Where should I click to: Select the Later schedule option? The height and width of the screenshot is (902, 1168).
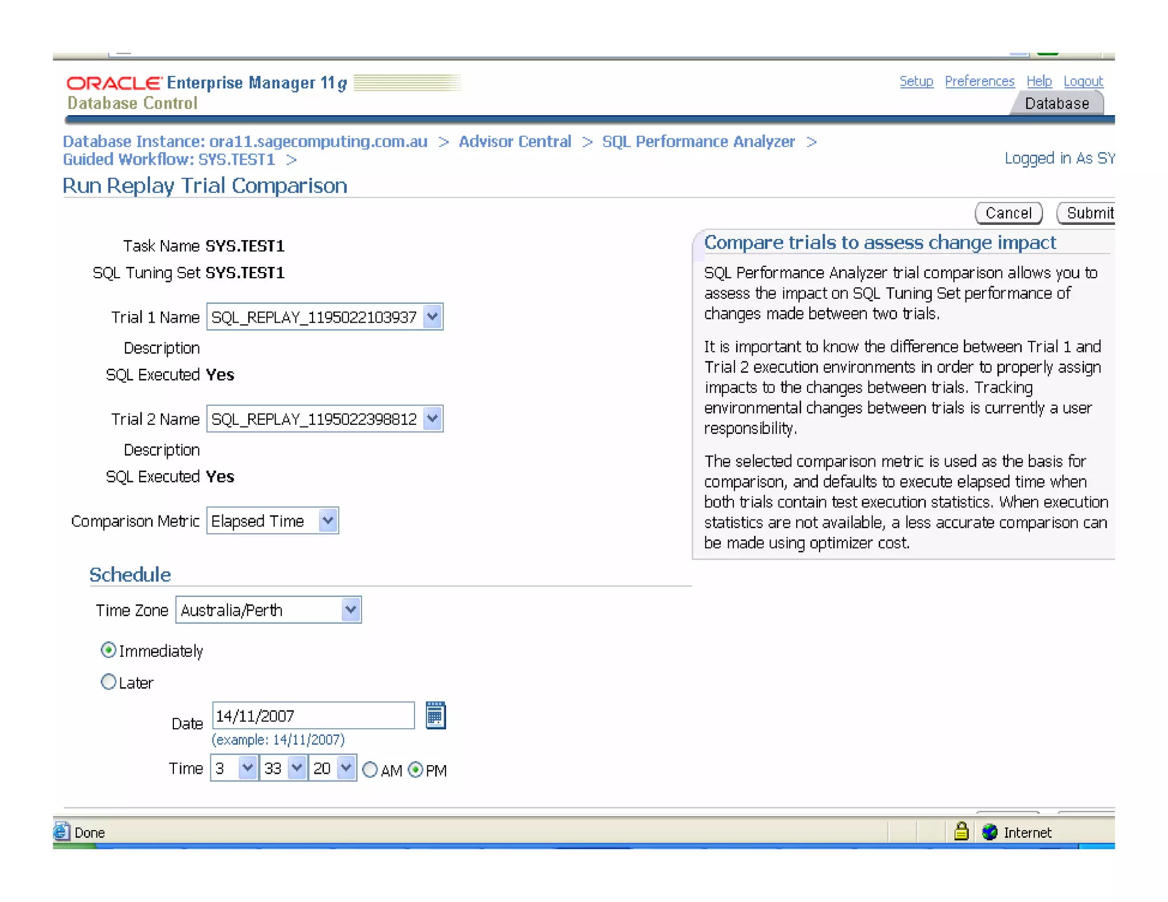(x=108, y=682)
